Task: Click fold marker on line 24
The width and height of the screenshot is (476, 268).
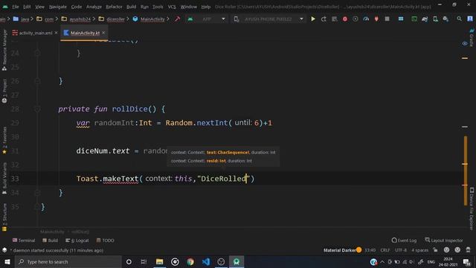Action: [37, 53]
